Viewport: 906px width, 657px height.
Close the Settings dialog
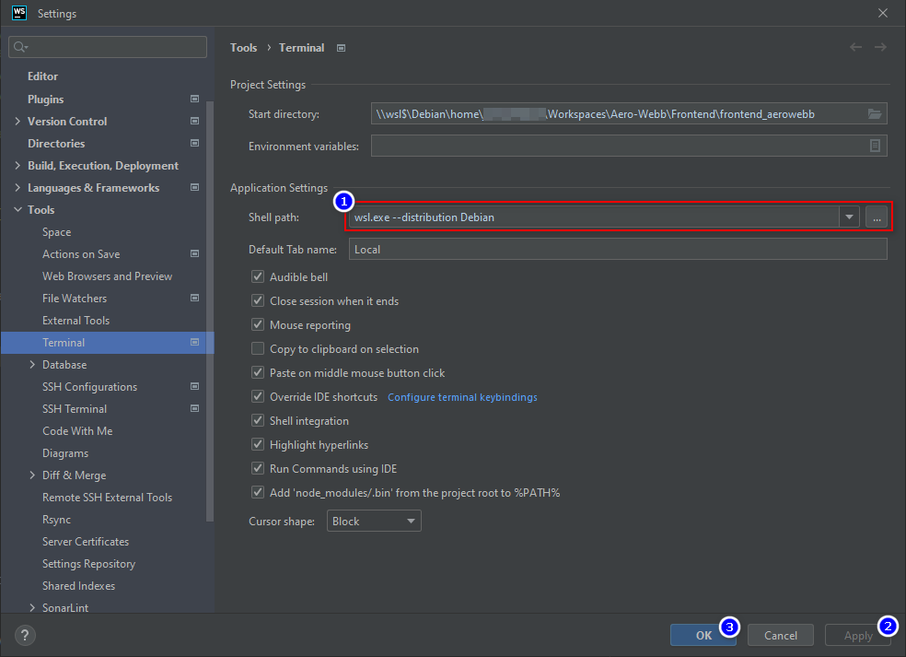coord(883,13)
